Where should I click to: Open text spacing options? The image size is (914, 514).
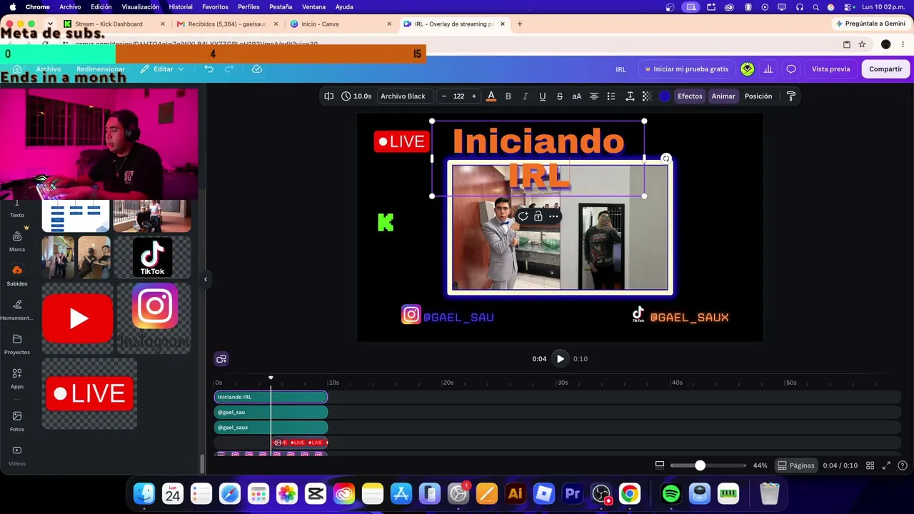tap(630, 96)
